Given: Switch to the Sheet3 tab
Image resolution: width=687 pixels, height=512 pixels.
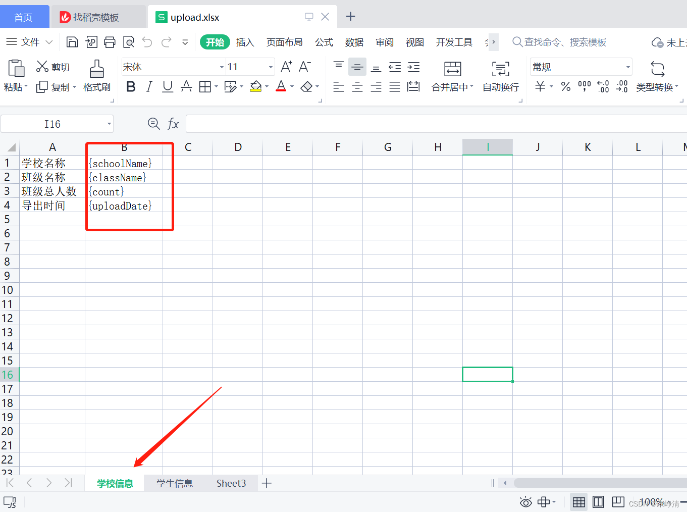Looking at the screenshot, I should [x=231, y=483].
